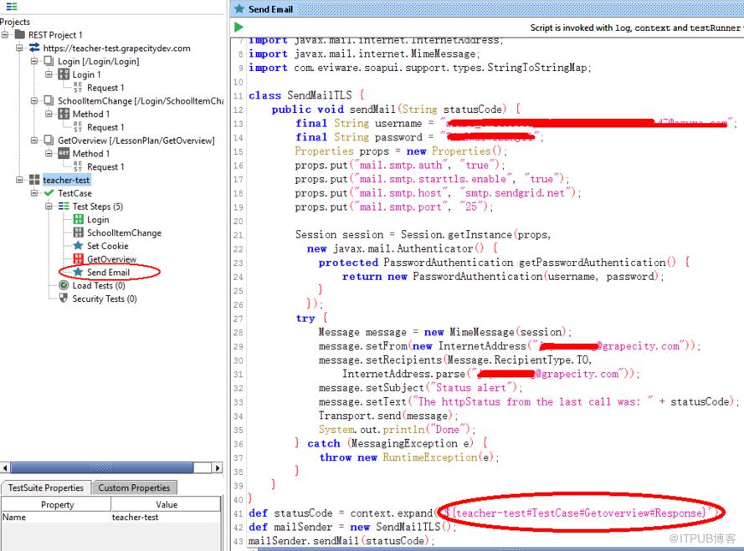Collapse the REST Project 1 node
This screenshot has height=551, width=744.
coord(5,34)
